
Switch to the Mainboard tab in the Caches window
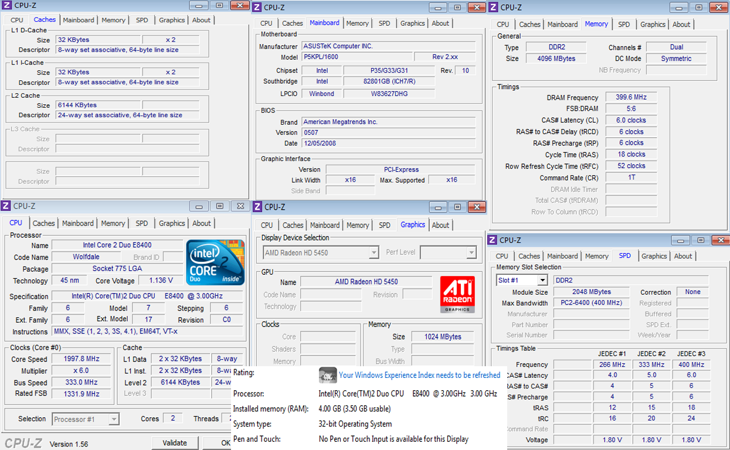click(79, 20)
